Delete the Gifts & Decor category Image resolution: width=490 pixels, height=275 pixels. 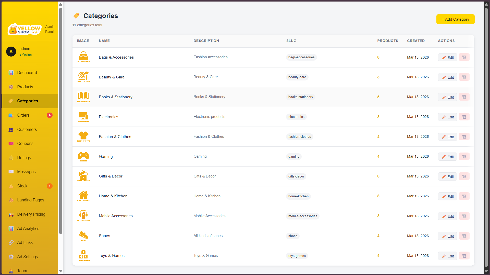[464, 176]
